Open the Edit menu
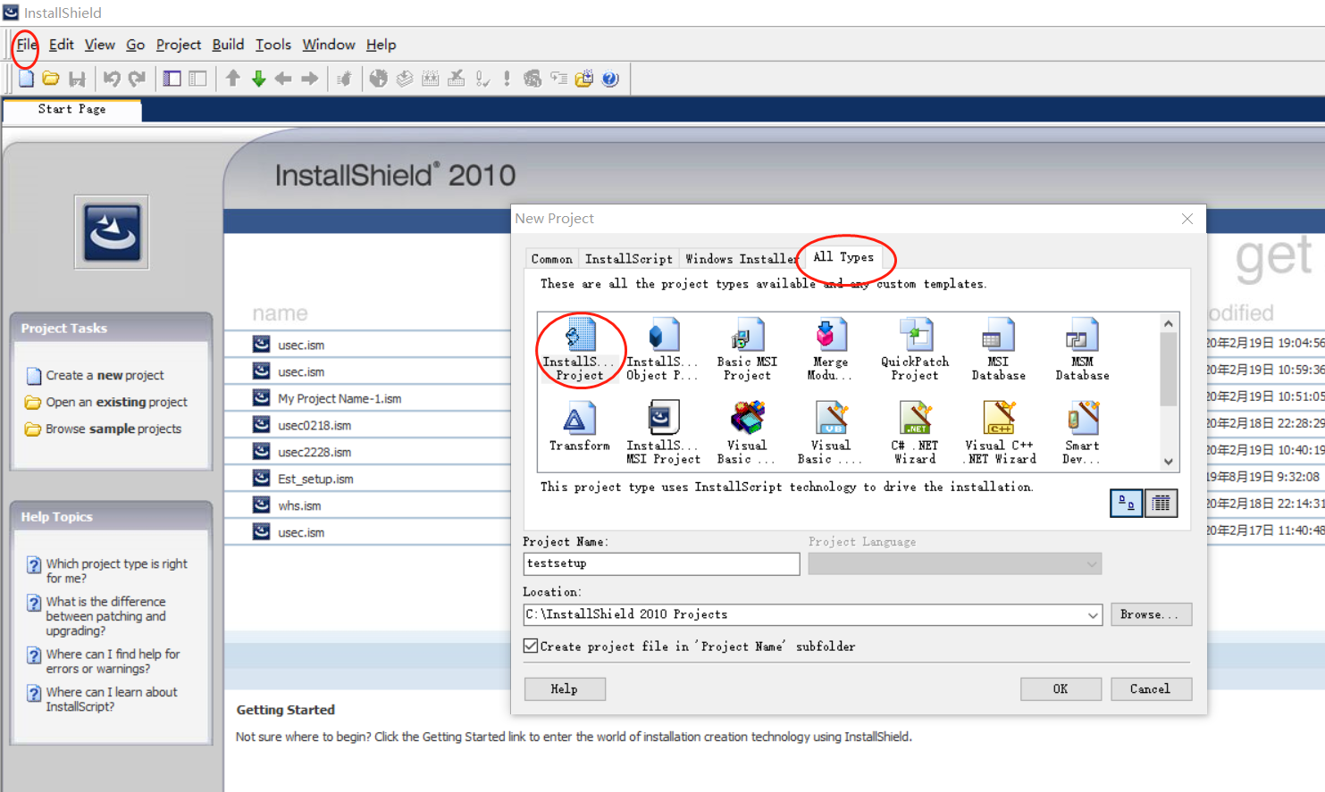This screenshot has height=792, width=1325. pyautogui.click(x=61, y=45)
